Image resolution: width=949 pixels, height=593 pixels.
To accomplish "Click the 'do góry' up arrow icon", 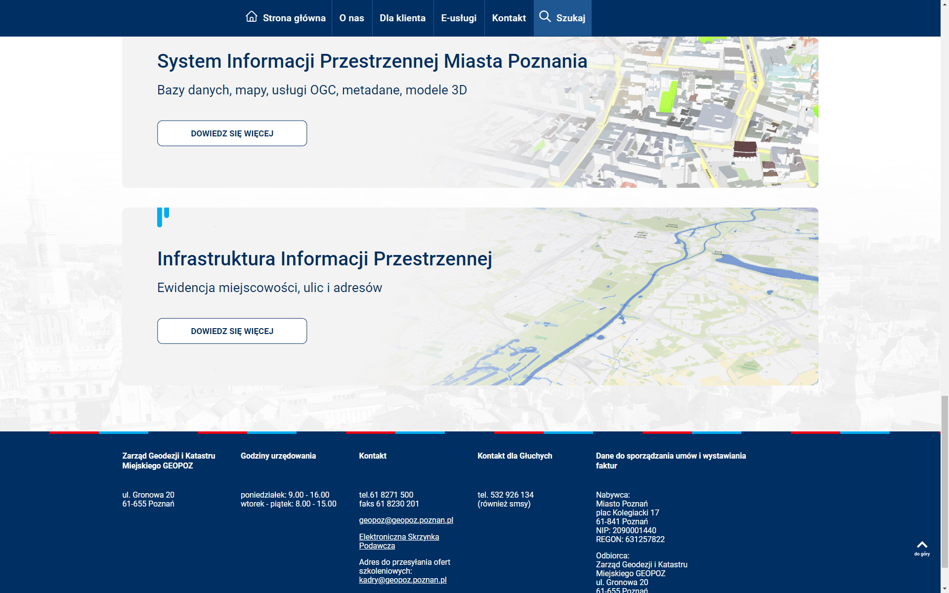I will point(922,545).
